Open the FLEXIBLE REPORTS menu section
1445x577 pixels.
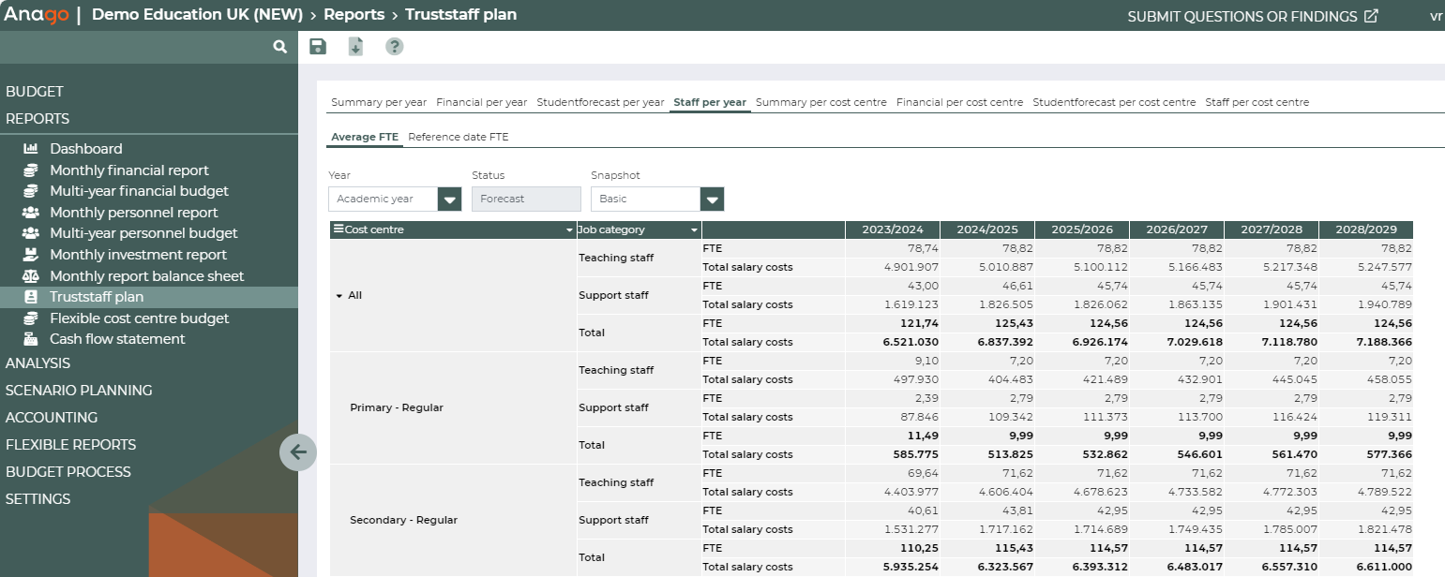[x=71, y=445]
